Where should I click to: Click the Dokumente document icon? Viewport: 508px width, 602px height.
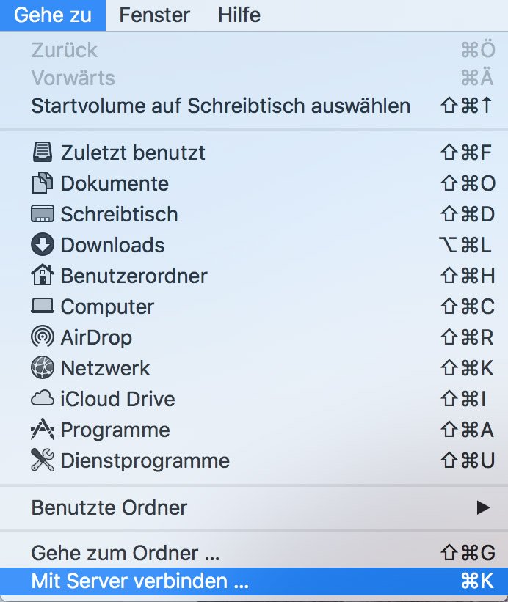coord(42,183)
